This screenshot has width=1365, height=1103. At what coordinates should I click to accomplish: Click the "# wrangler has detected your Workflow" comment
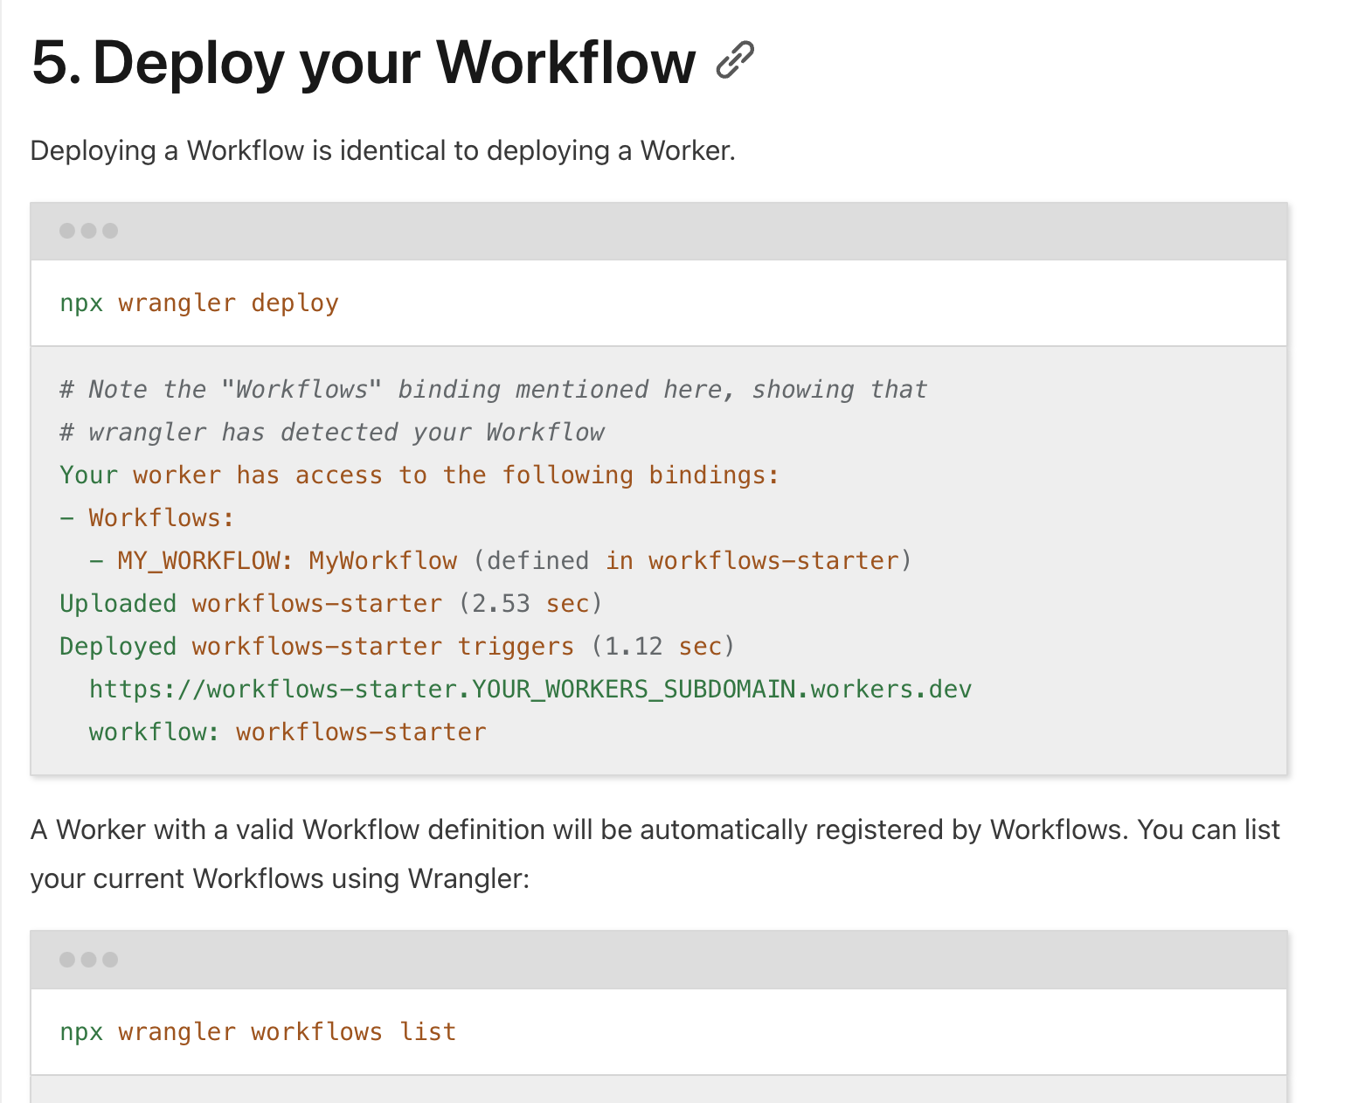[332, 433]
